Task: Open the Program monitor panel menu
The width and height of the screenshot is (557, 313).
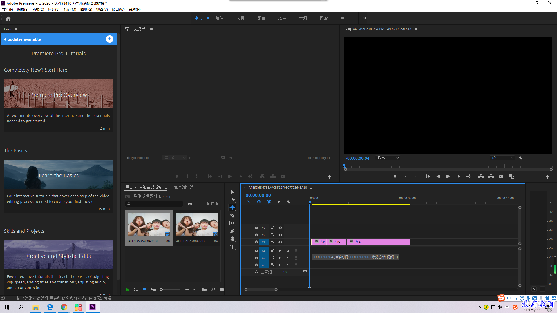Action: tap(416, 29)
